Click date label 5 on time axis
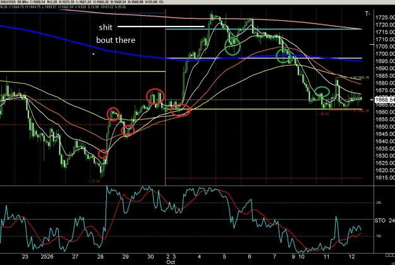395x265 pixels. pyautogui.click(x=224, y=257)
